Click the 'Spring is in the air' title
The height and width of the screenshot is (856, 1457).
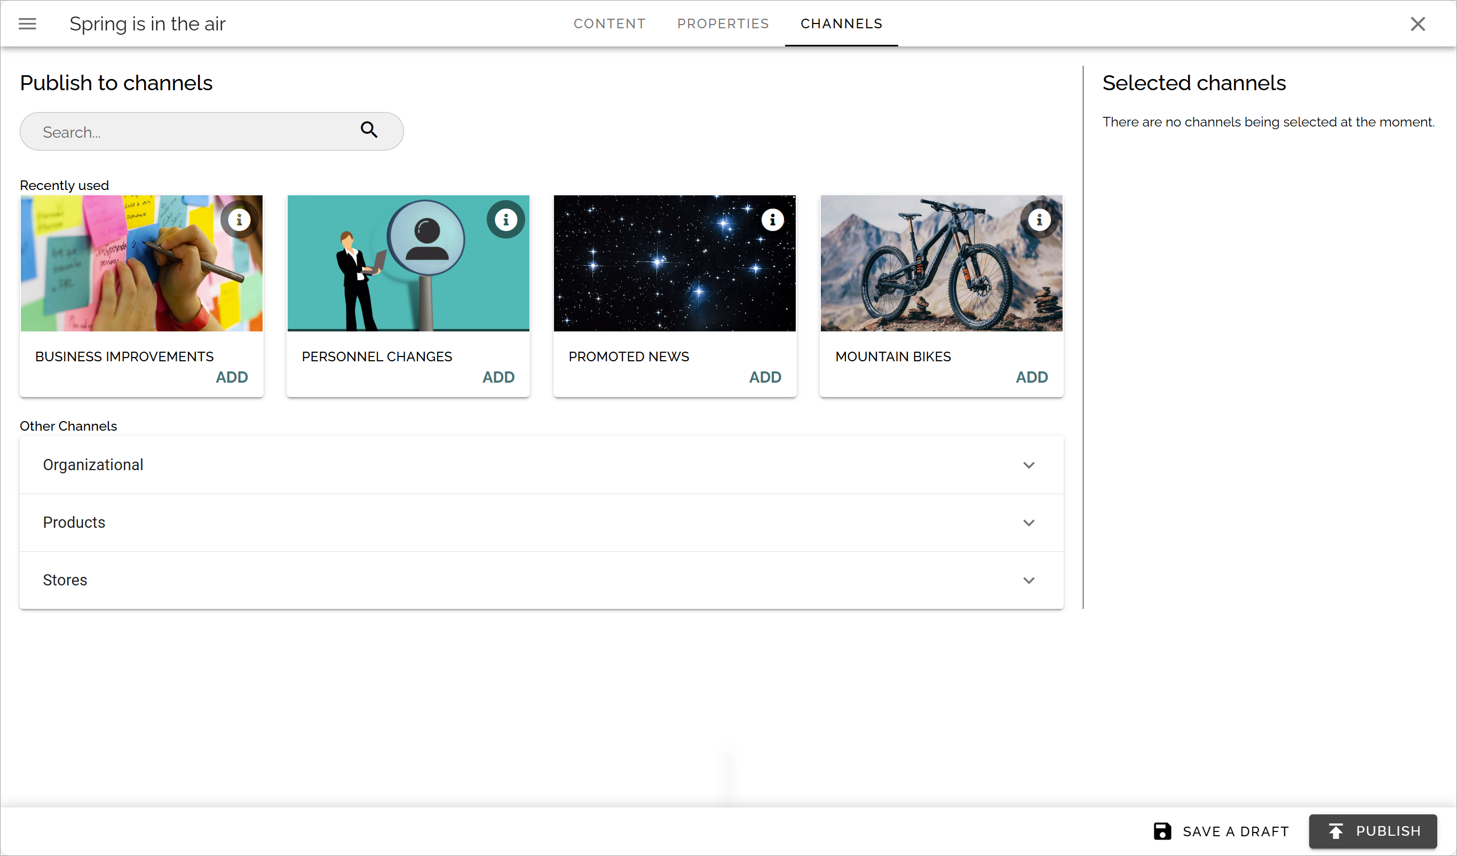coord(147,23)
